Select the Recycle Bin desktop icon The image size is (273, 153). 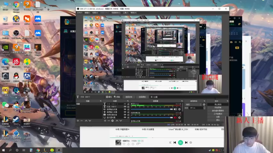[5, 20]
